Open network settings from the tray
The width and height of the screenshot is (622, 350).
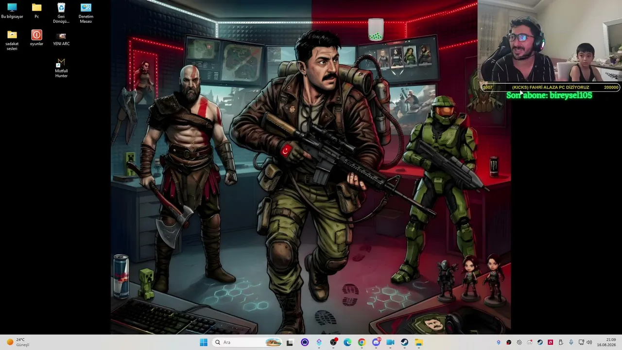(581, 342)
